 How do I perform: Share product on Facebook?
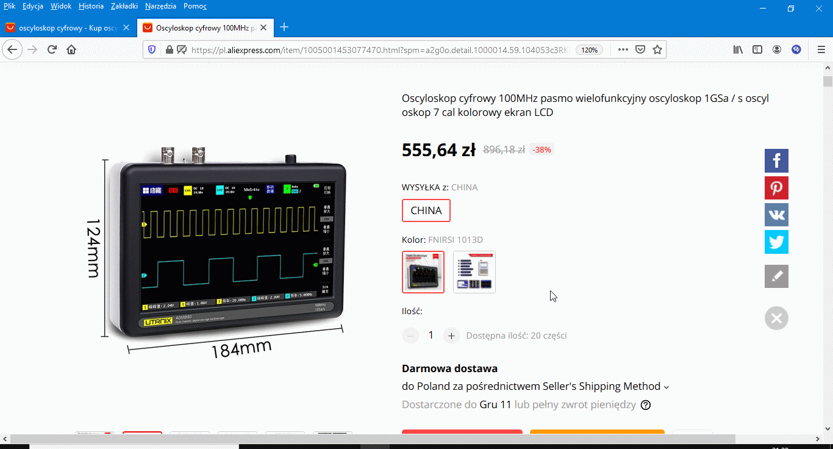click(776, 161)
